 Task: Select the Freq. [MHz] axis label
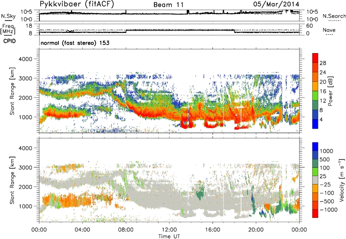8,29
